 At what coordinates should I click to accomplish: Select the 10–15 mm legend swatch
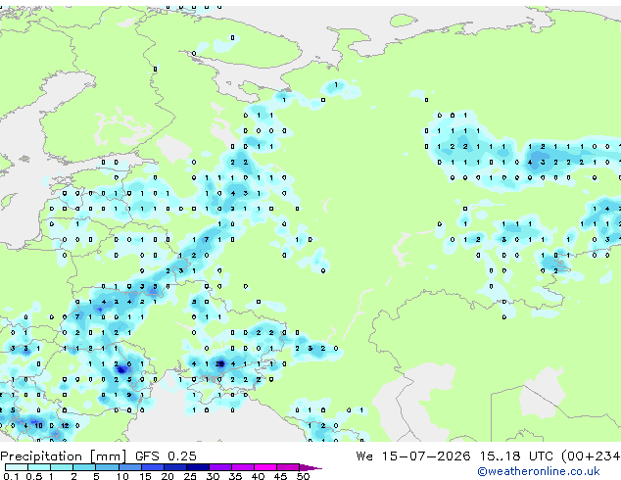coord(130,467)
